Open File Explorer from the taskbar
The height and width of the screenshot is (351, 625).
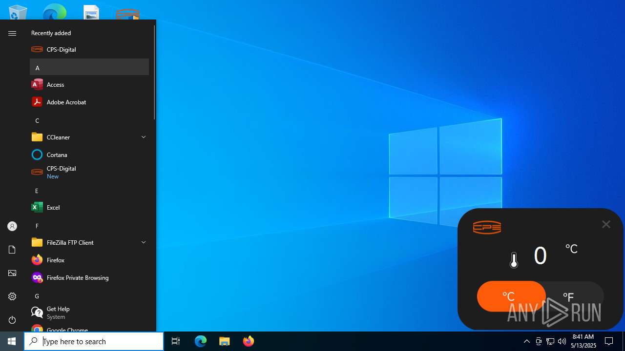coord(225,341)
